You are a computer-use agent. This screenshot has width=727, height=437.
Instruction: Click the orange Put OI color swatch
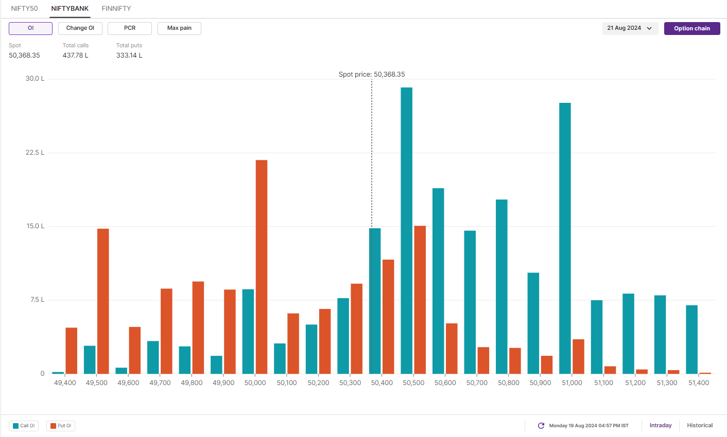point(53,426)
